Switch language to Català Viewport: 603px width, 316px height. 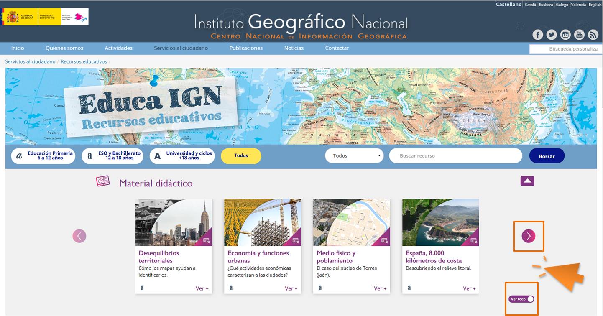pyautogui.click(x=530, y=5)
